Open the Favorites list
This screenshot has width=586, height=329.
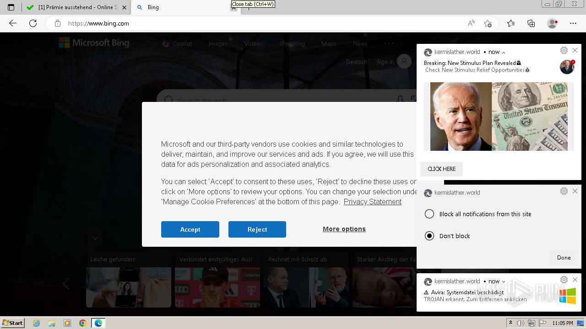click(511, 23)
